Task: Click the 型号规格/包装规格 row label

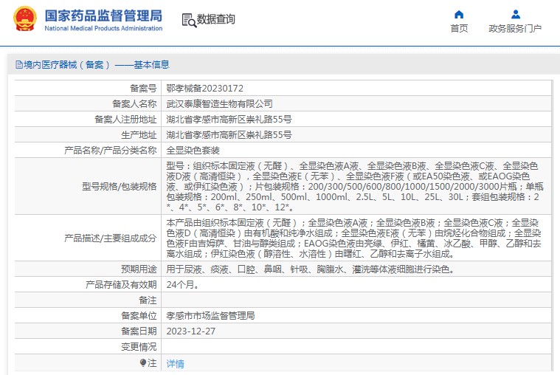Action: point(120,186)
